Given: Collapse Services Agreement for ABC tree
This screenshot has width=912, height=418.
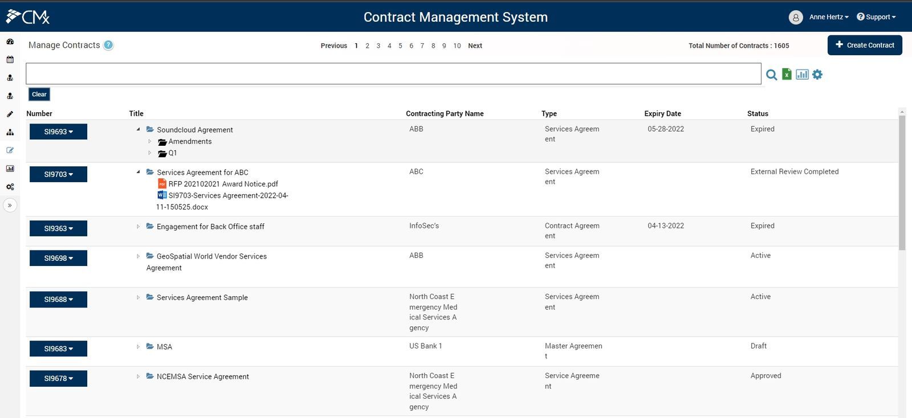Looking at the screenshot, I should tap(138, 172).
